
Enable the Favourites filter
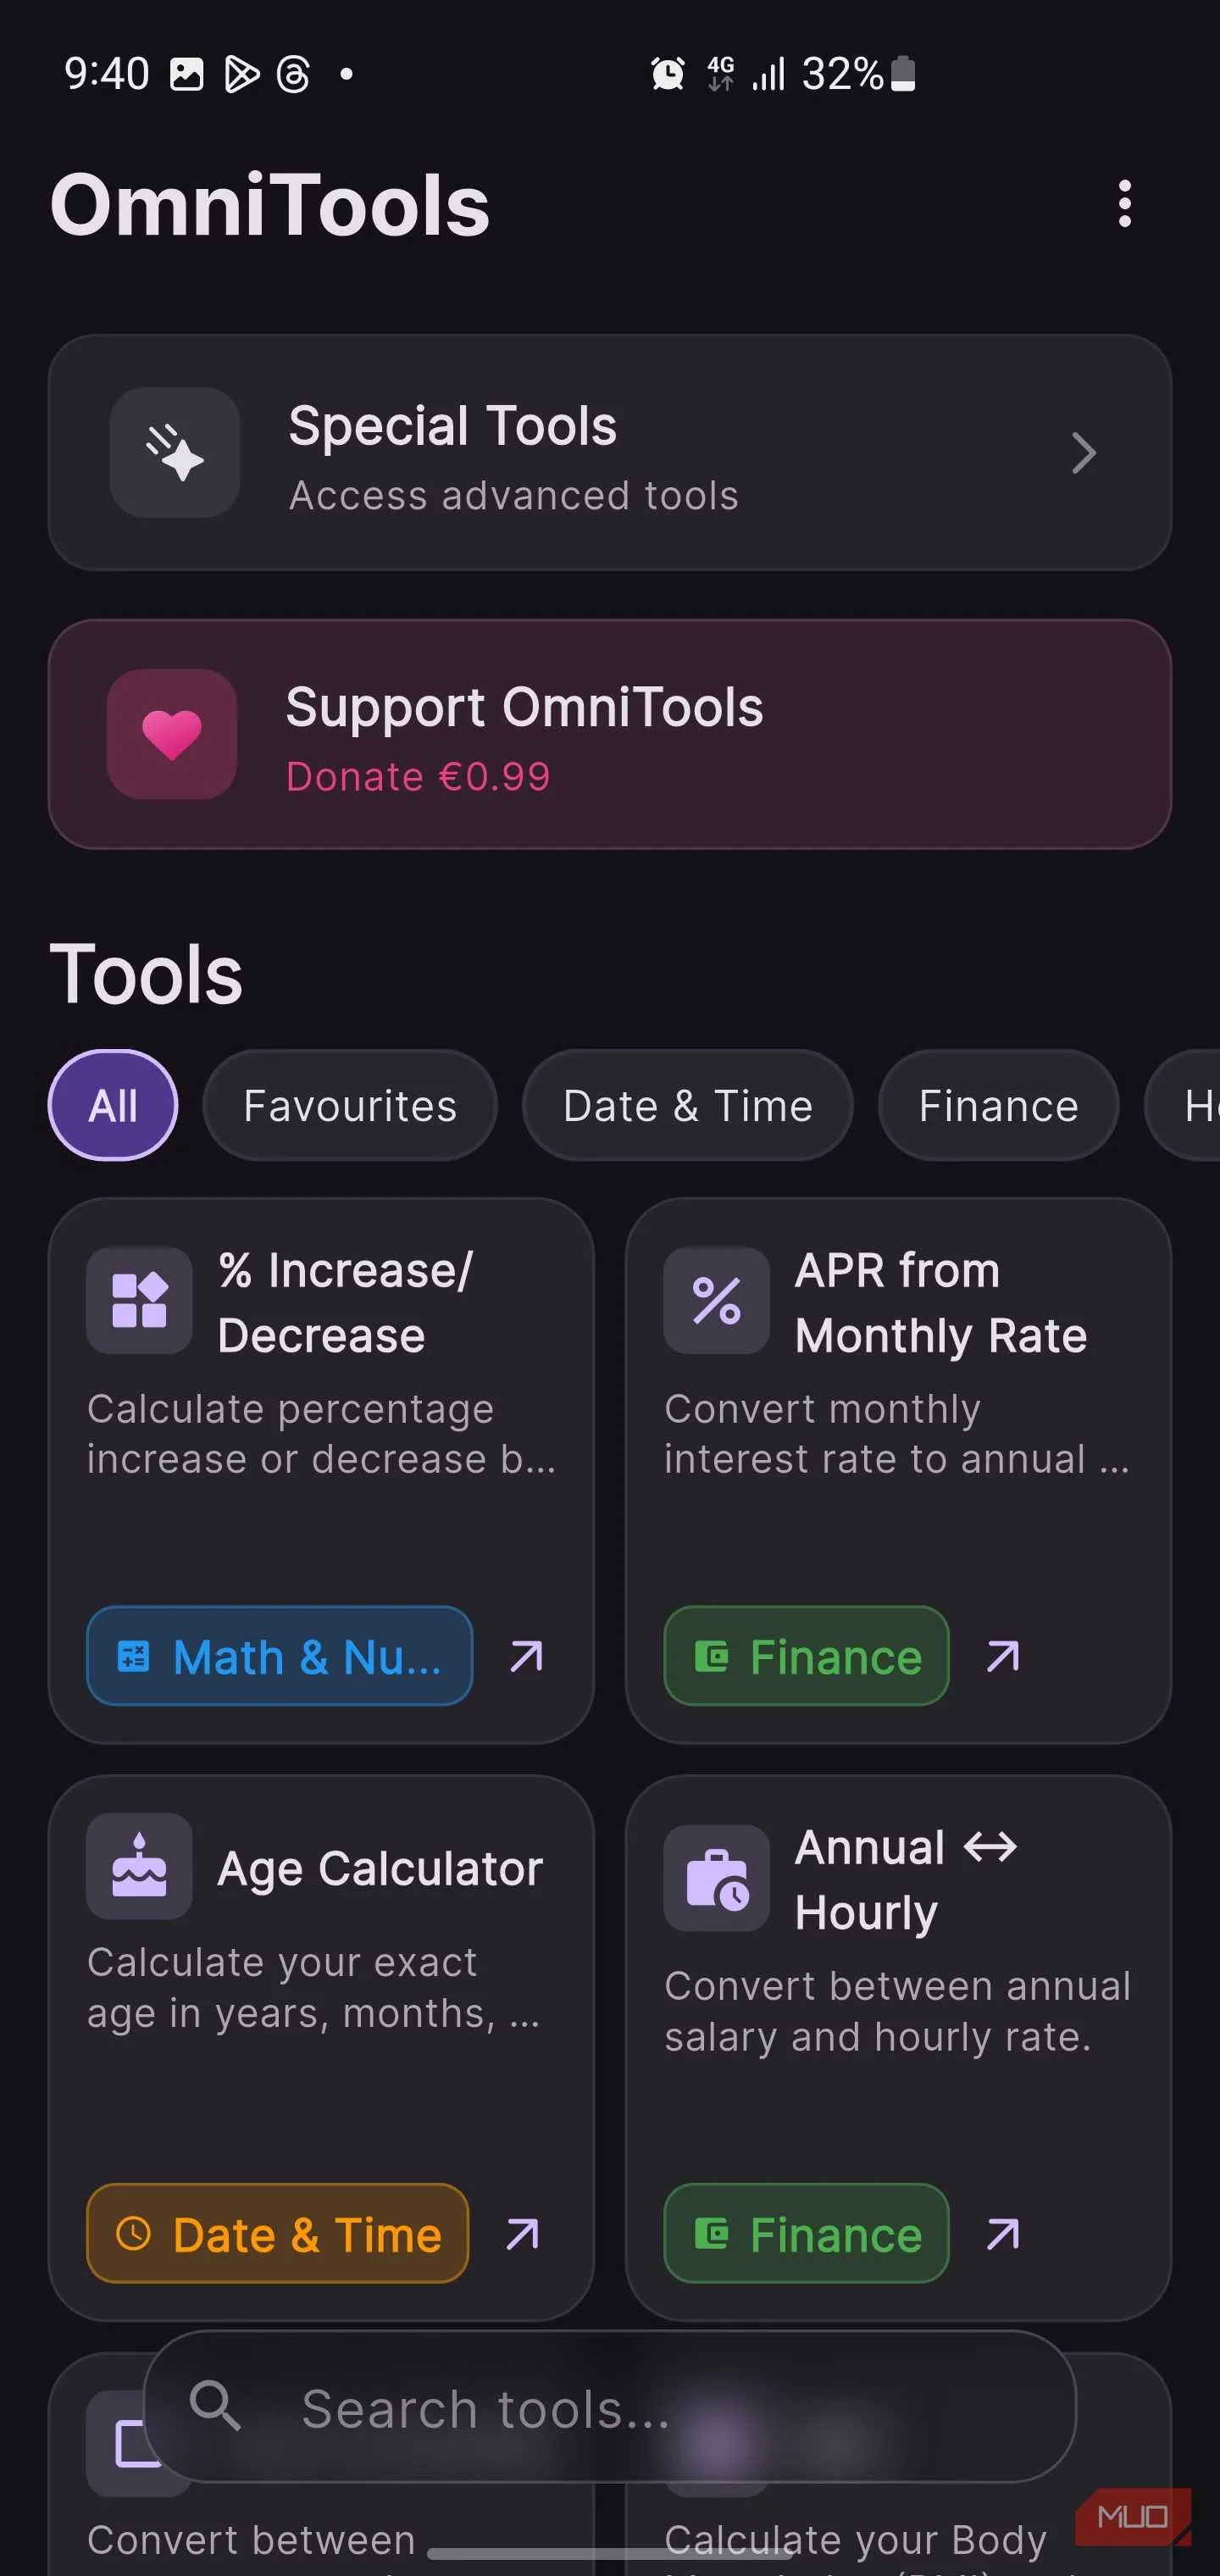(x=348, y=1105)
